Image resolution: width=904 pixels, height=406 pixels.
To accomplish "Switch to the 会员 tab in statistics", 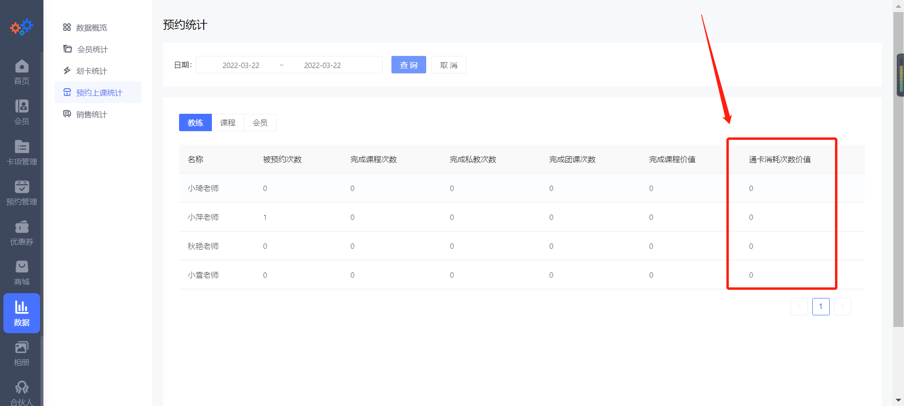I will click(x=260, y=122).
